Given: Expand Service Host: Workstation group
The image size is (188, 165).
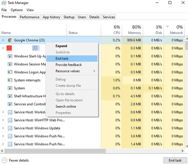Looking at the screenshot, I should pos(3,112).
